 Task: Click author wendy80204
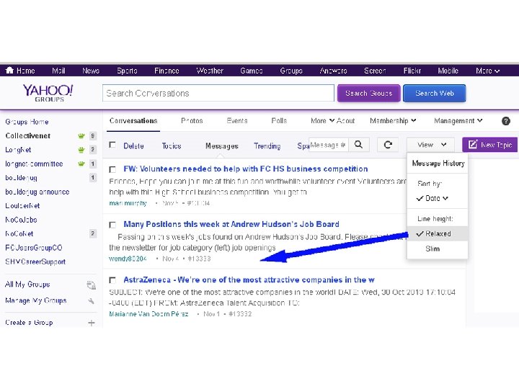point(128,259)
